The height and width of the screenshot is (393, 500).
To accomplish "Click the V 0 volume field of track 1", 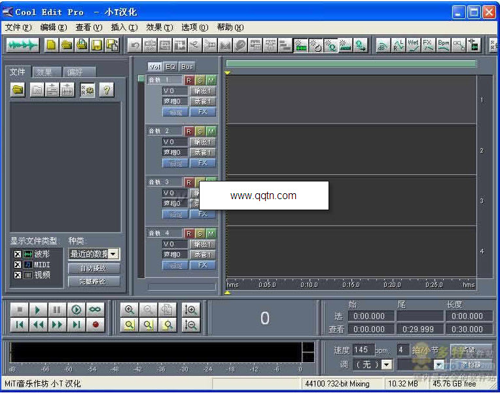I will click(175, 91).
